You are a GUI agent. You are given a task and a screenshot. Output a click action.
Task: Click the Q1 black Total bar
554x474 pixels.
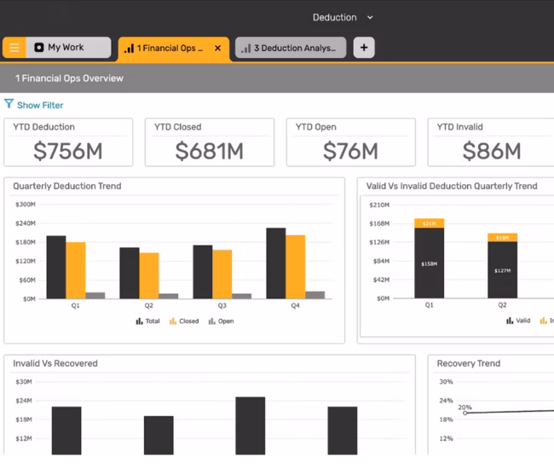56,267
